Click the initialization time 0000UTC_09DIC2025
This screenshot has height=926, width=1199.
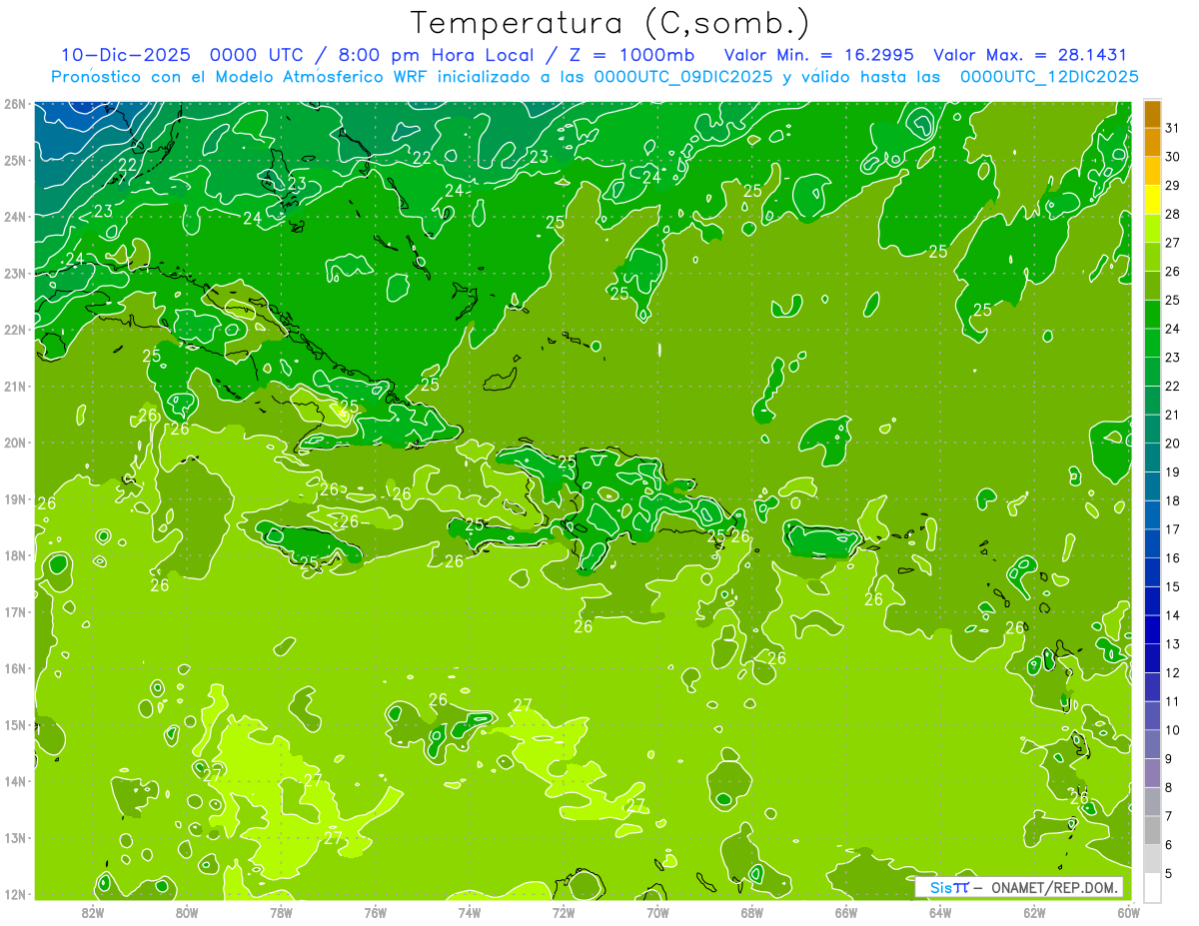pyautogui.click(x=683, y=77)
